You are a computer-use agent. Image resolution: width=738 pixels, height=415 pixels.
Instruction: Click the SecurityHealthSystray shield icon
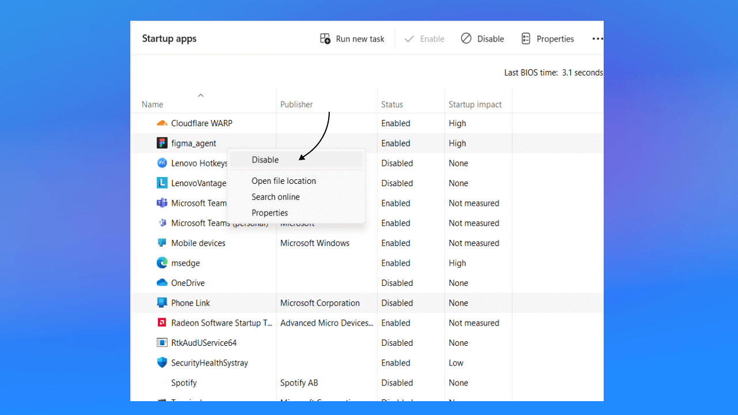click(162, 363)
